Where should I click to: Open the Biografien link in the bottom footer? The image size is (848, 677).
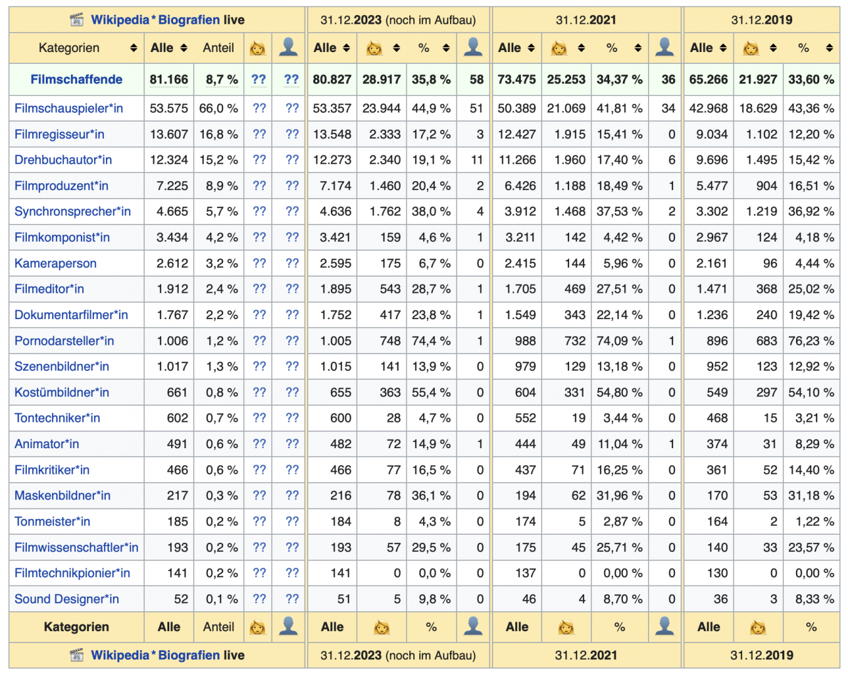click(x=189, y=656)
